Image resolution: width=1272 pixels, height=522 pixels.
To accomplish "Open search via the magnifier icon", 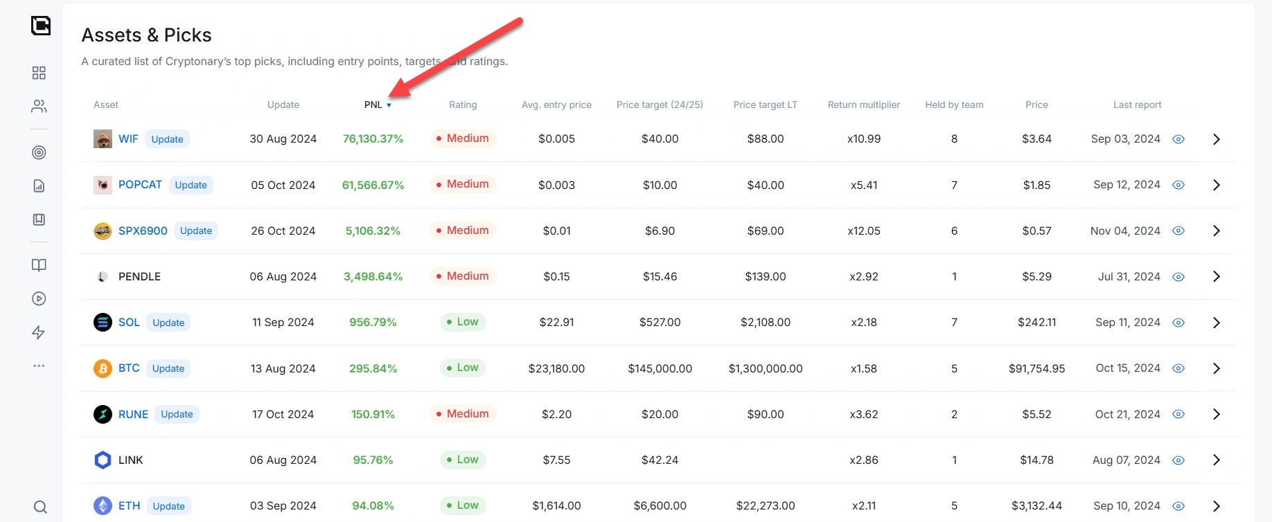I will [x=40, y=507].
